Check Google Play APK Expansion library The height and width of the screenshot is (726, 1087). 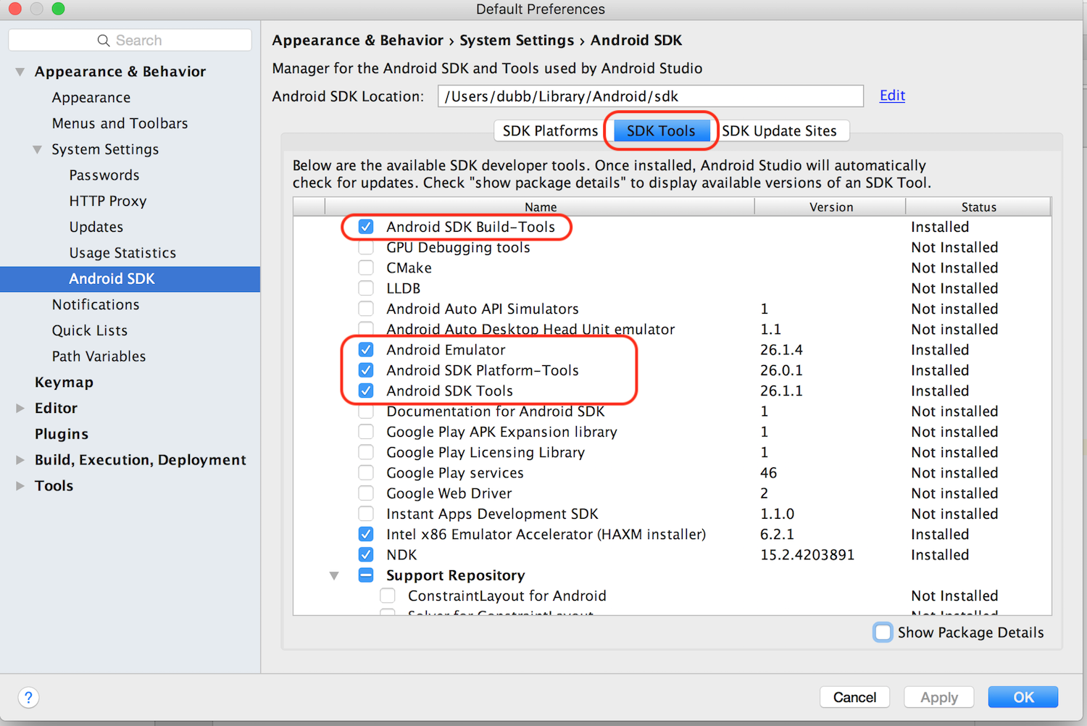(366, 432)
